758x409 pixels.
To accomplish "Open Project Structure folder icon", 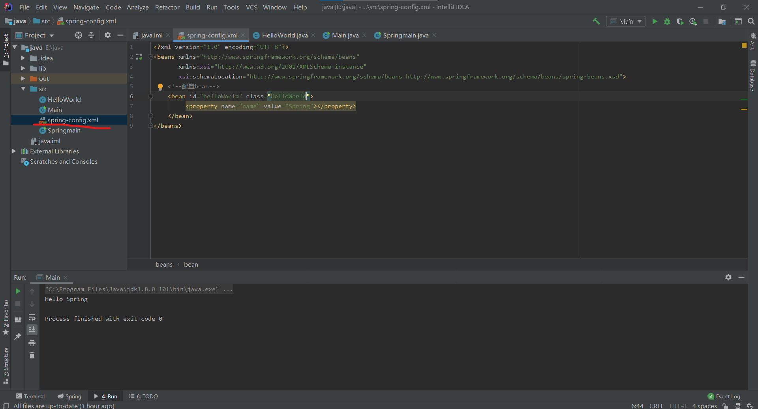I will 722,21.
